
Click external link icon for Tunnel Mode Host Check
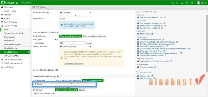coord(162,28)
